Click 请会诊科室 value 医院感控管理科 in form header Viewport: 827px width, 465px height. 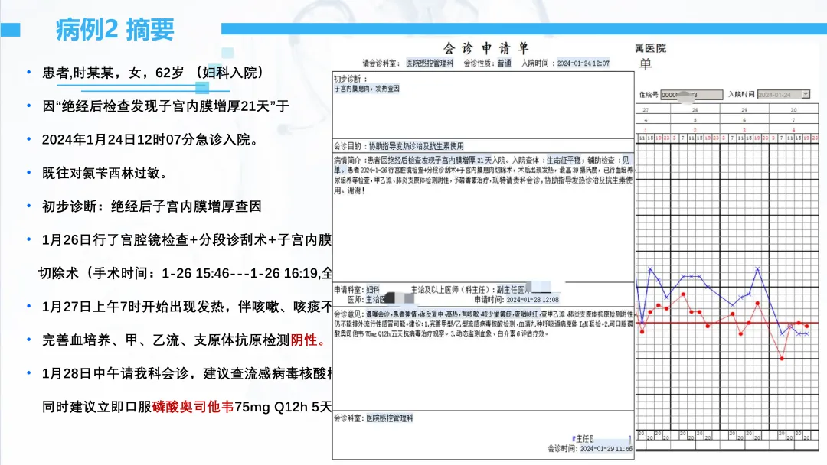click(430, 63)
